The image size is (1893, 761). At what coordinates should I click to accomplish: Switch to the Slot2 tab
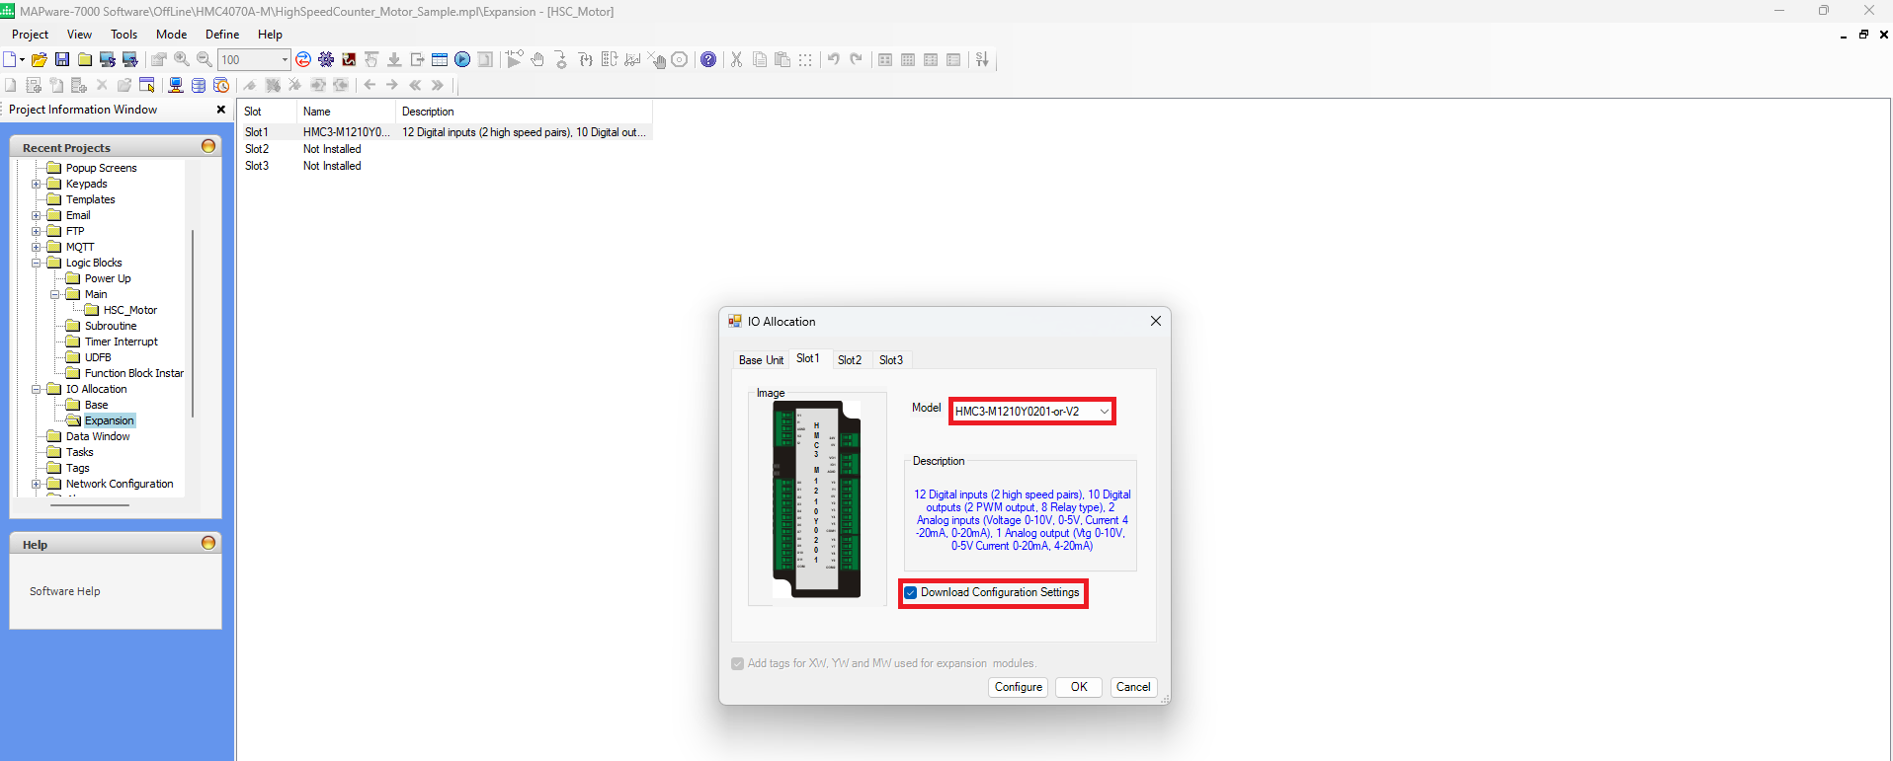click(x=849, y=360)
